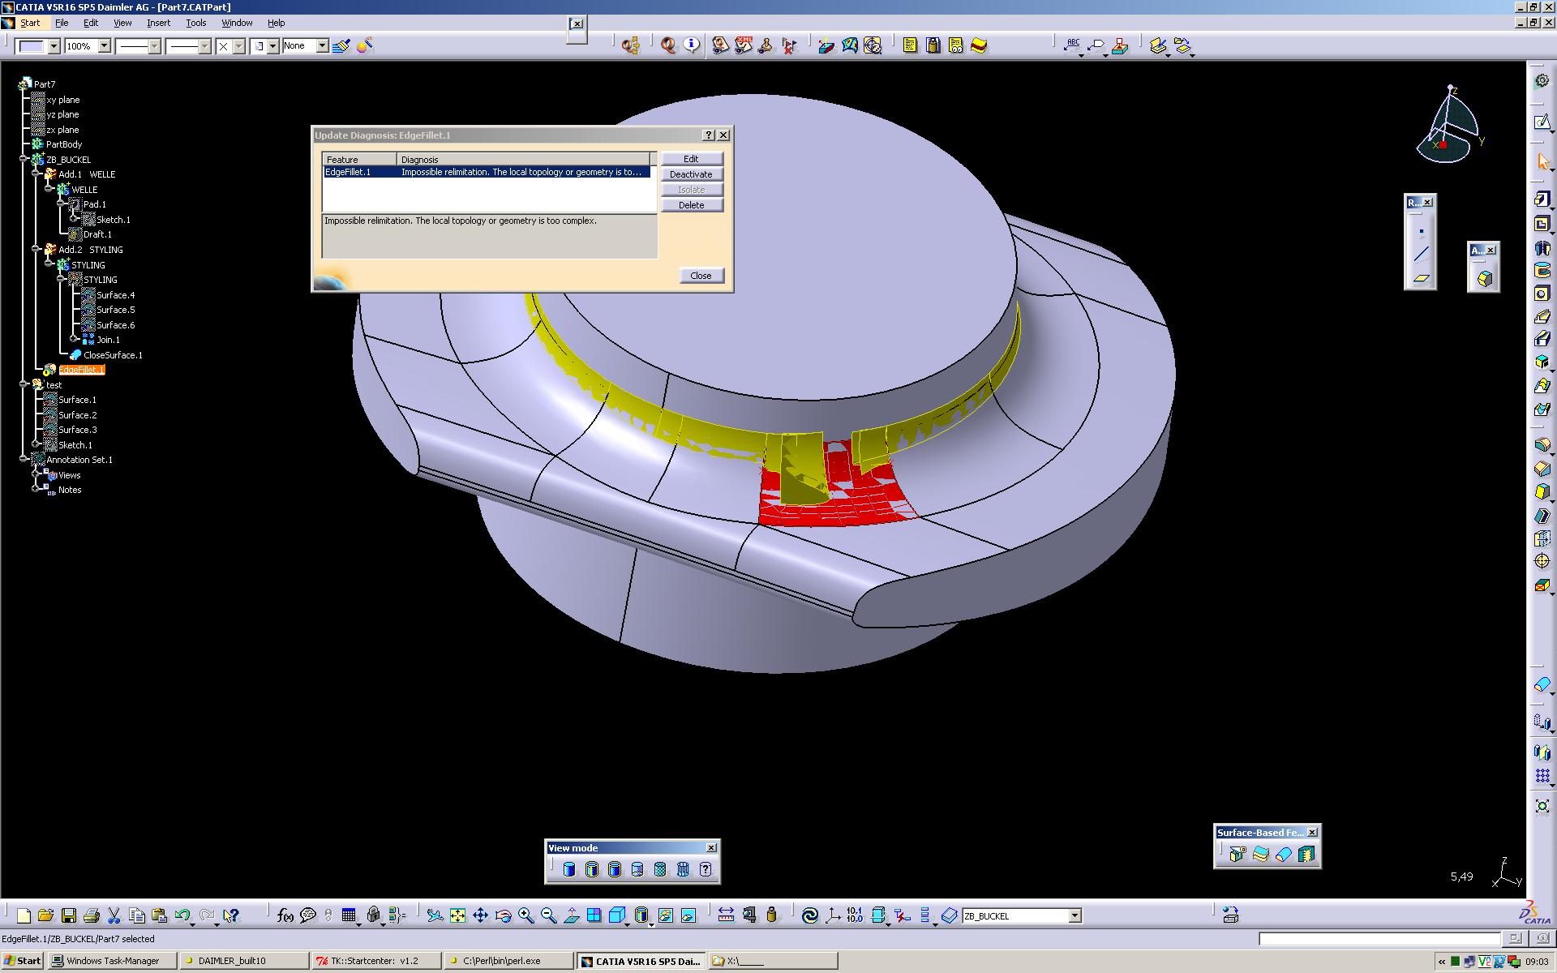Click the Painter brush icon in the graphic properties toolbar
The image size is (1557, 973).
click(341, 45)
